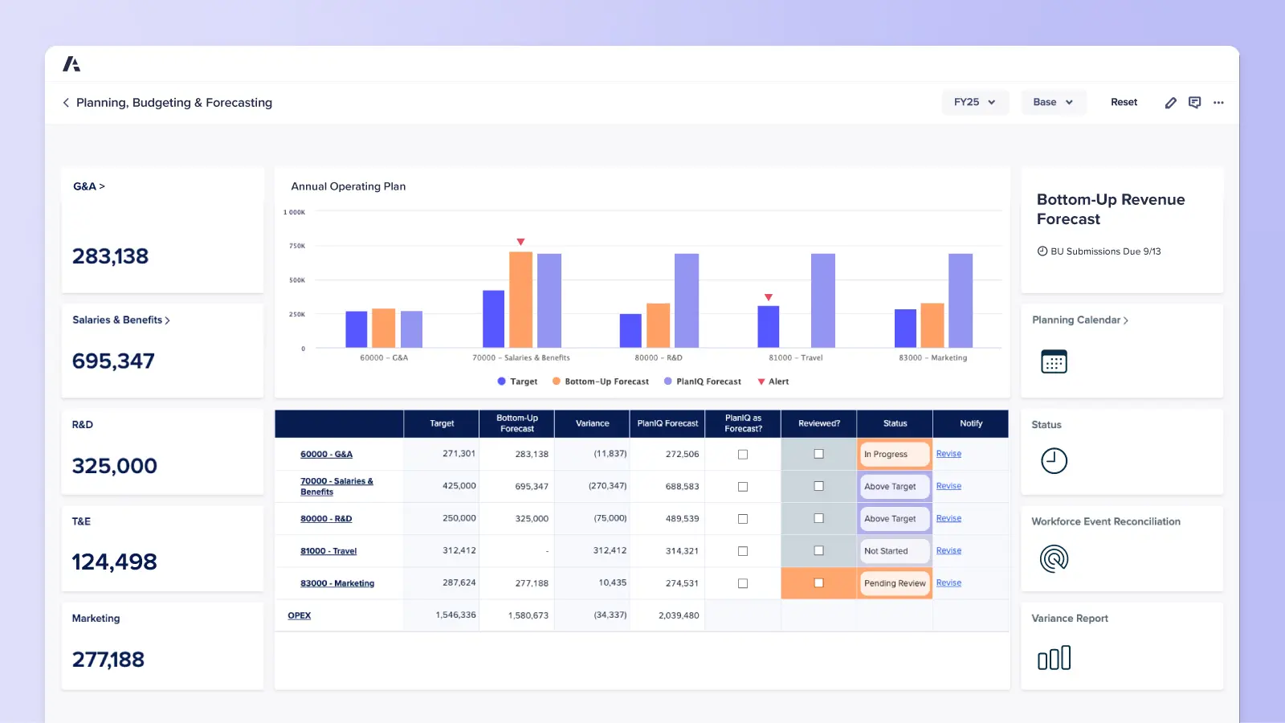The image size is (1285, 723).
Task: Check the Reviewed box on the Travel row
Action: (x=818, y=550)
